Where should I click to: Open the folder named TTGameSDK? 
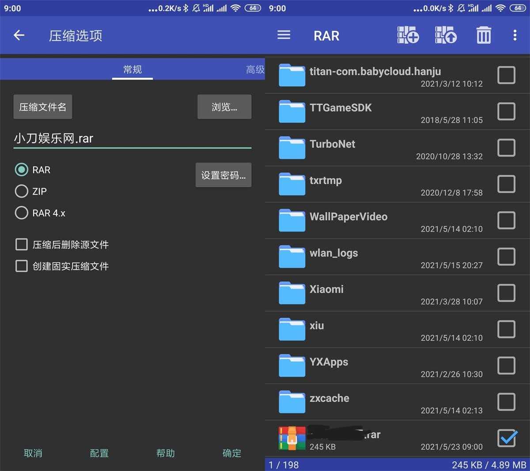(341, 108)
